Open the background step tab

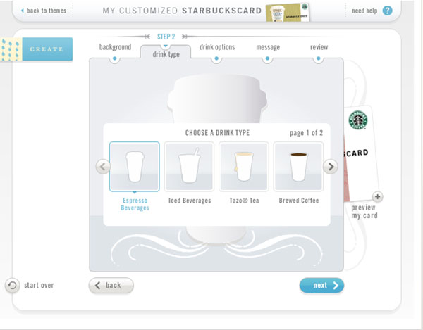point(115,47)
